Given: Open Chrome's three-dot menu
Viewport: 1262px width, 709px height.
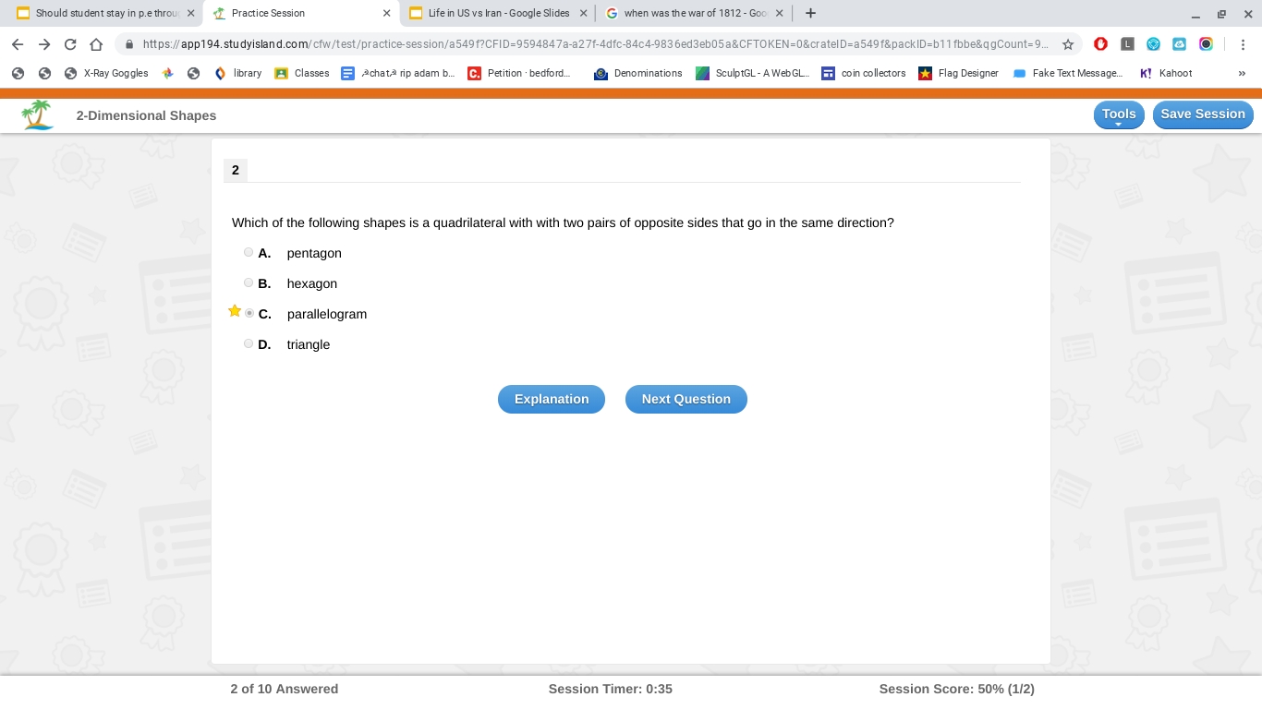Looking at the screenshot, I should [x=1243, y=43].
